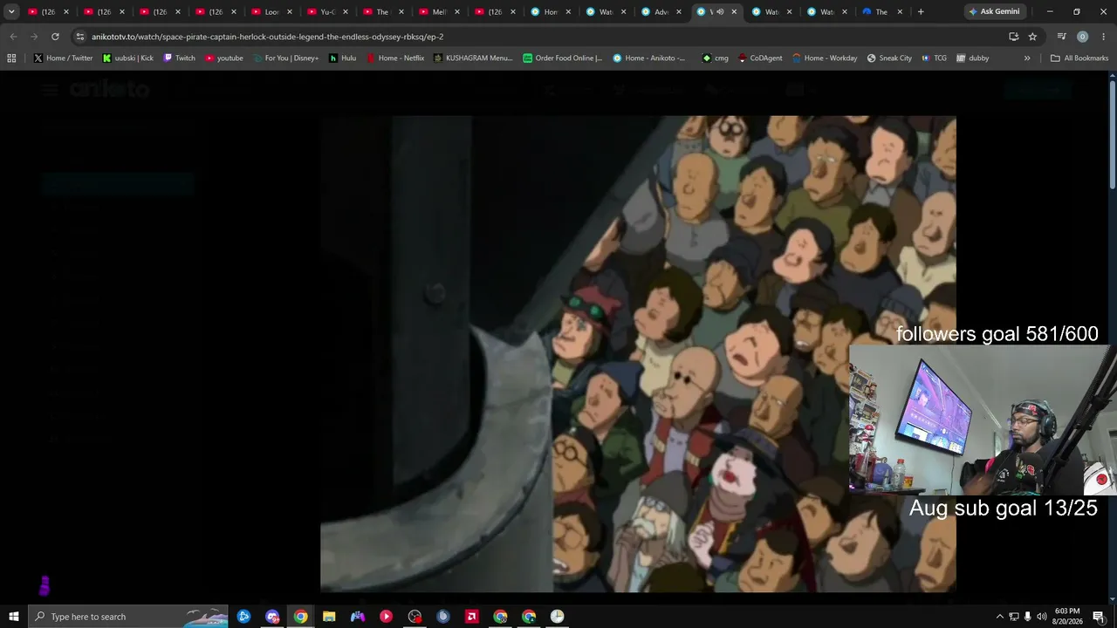Open the For You | Disney+ bookmark
This screenshot has width=1117, height=628.
point(285,58)
